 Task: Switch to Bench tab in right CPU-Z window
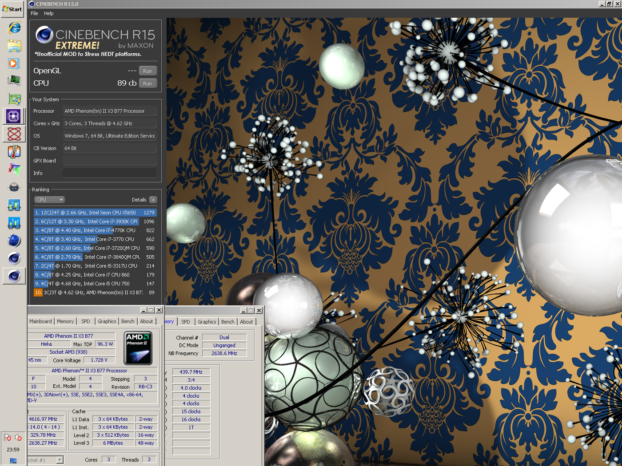[x=227, y=322]
